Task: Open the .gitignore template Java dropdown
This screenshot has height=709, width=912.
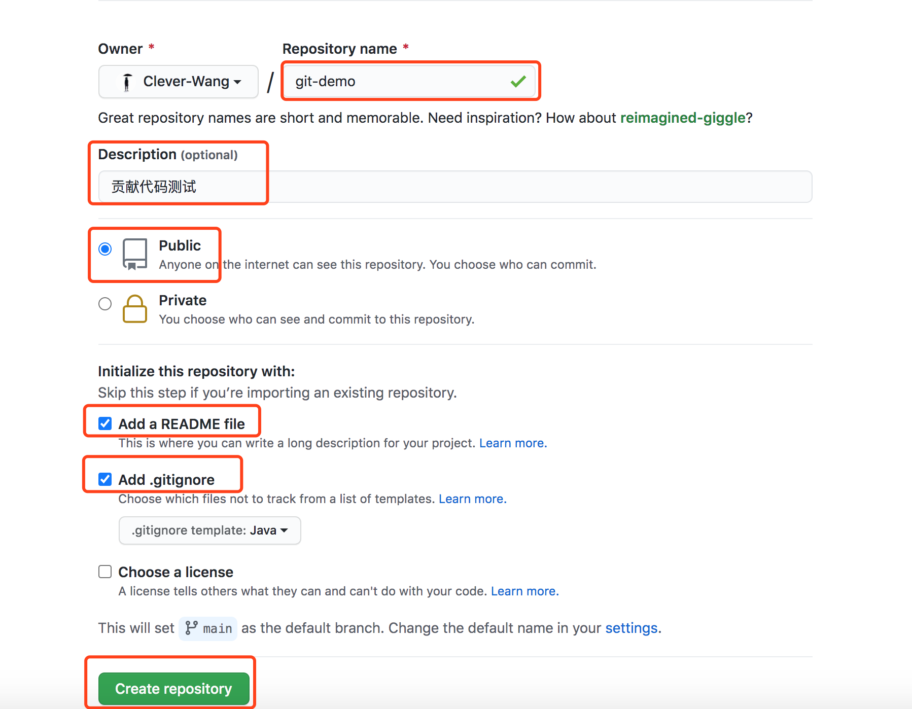Action: 209,530
